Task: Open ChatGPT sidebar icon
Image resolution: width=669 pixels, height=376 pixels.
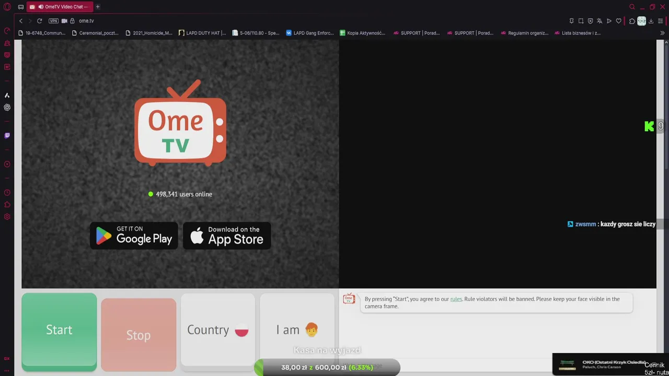Action: pyautogui.click(x=7, y=107)
